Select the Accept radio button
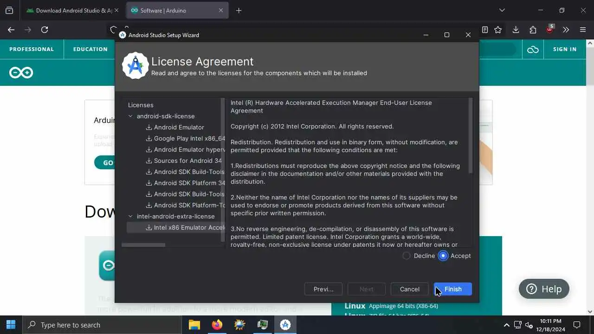Viewport: 594px width, 334px height. (x=443, y=256)
